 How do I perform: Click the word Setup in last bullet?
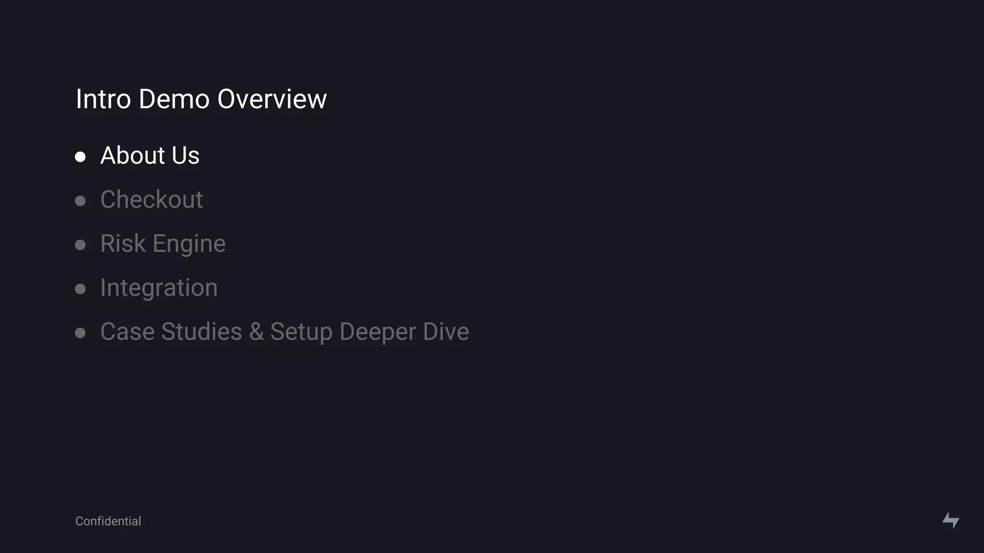coord(301,332)
